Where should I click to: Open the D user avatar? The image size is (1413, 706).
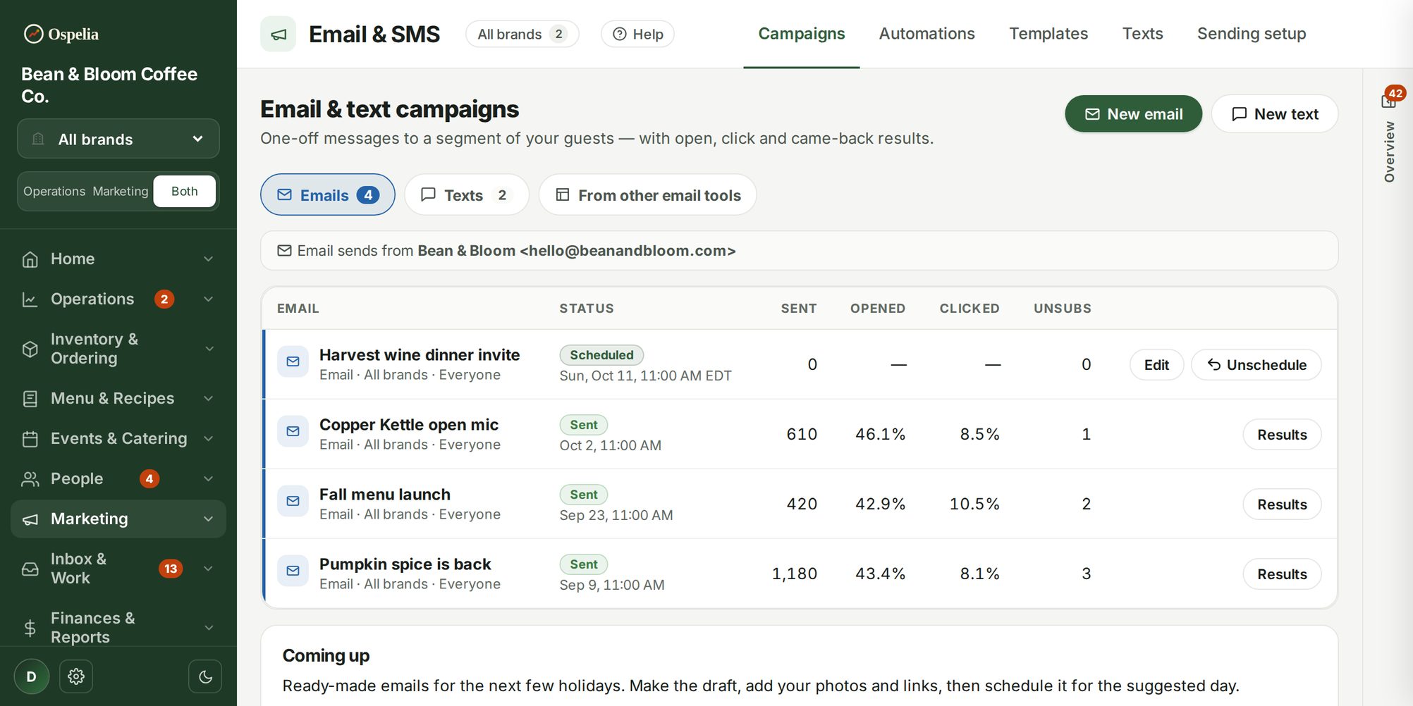32,676
